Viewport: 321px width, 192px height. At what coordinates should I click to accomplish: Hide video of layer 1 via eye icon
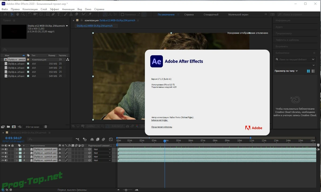click(x=3, y=149)
